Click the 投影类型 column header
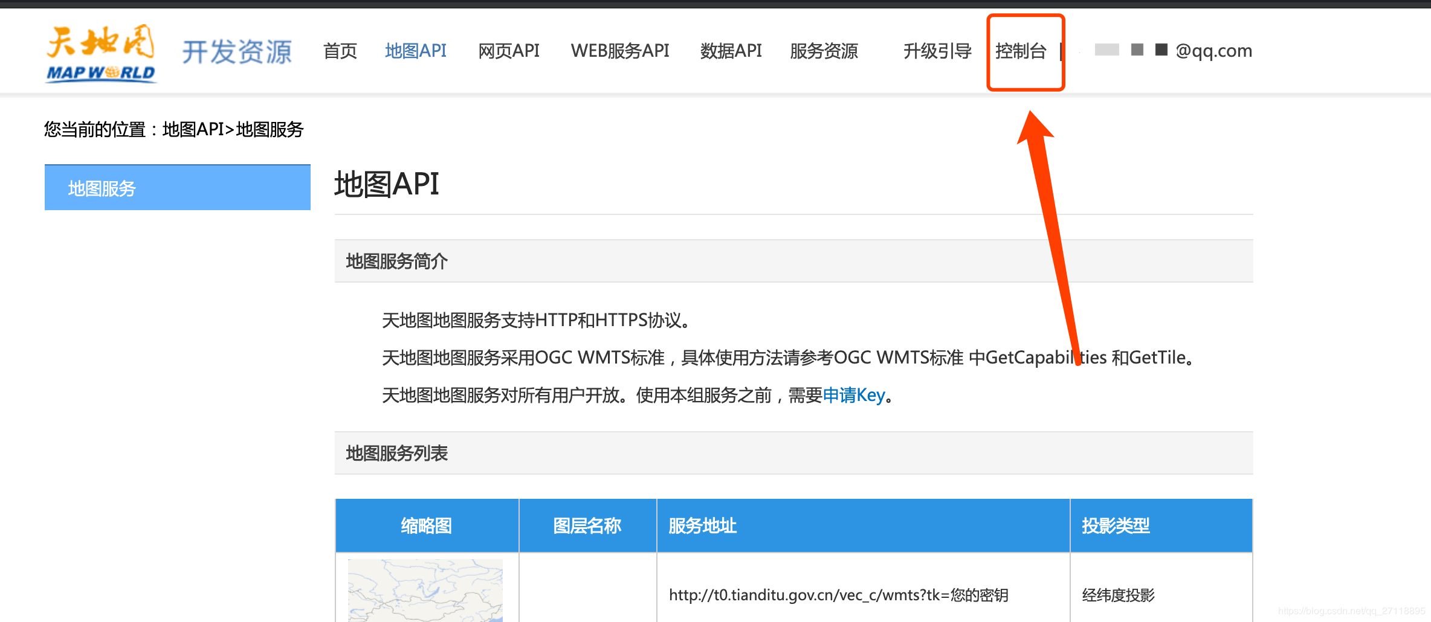1431x622 pixels. (x=1161, y=525)
